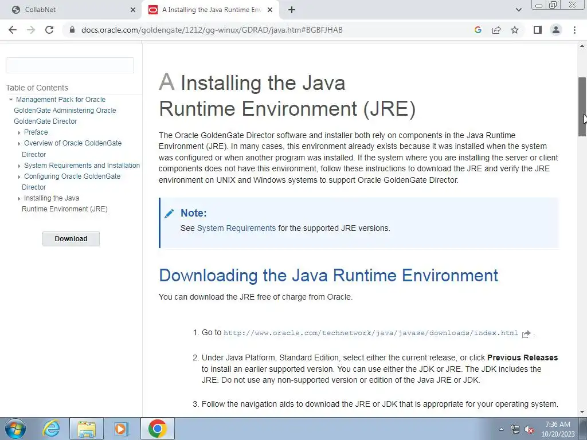Expand Overview of Oracle GoldenGate Director arrow
587x440 pixels.
coord(19,143)
